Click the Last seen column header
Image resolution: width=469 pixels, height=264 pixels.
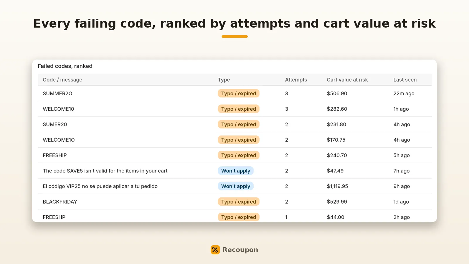405,80
